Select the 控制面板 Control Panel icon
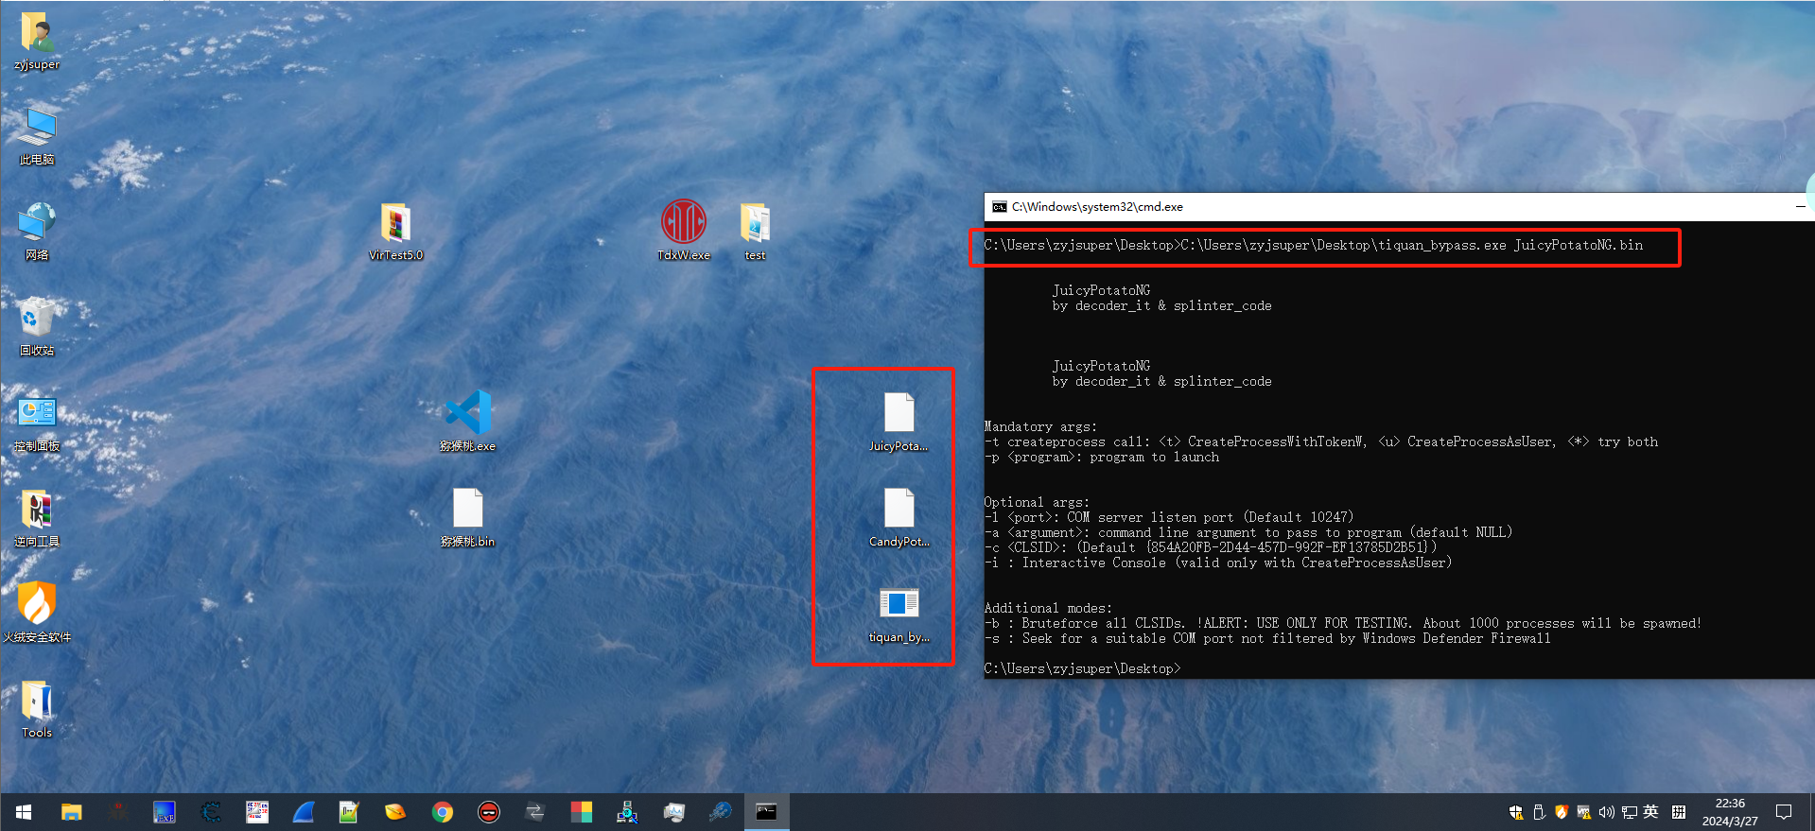Screen dimensions: 1815x831 click(37, 424)
